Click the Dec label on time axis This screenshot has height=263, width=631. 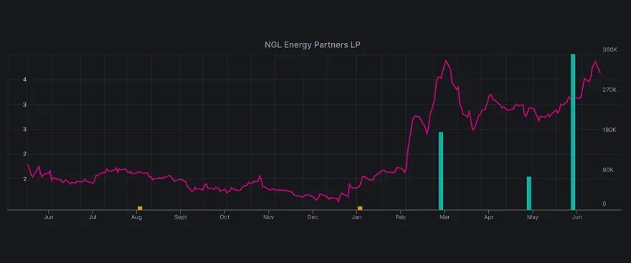tap(313, 217)
